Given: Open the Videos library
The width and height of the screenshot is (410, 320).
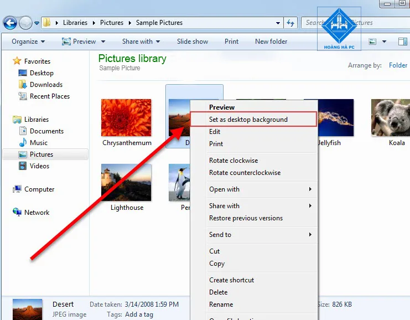Looking at the screenshot, I should [x=39, y=166].
